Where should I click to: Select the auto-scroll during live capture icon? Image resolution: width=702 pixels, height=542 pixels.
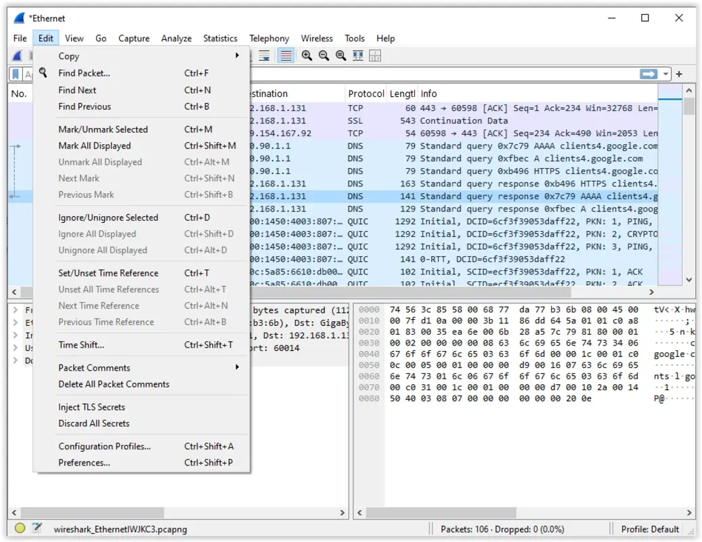[x=265, y=56]
